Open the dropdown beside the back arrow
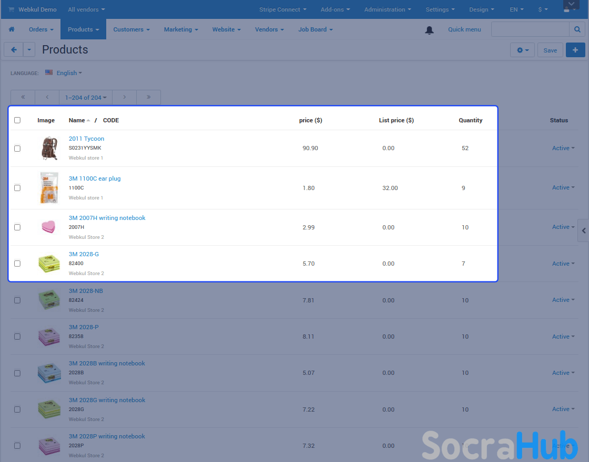This screenshot has width=589, height=462. tap(29, 49)
